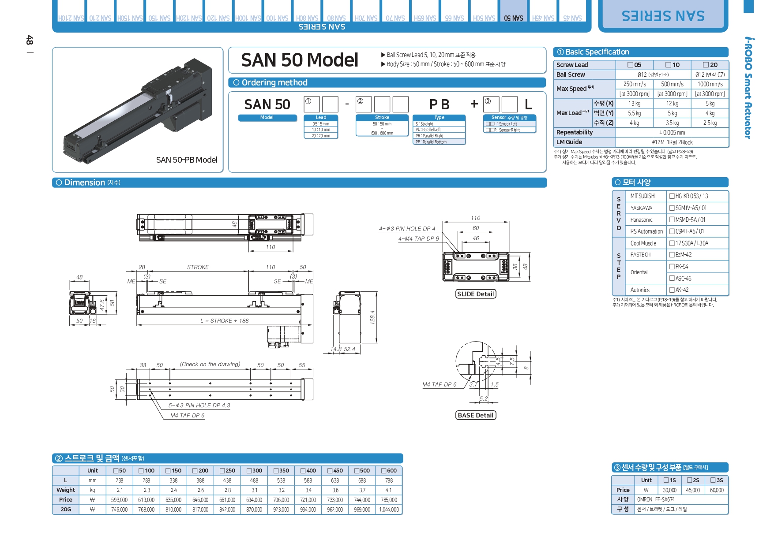Select the 'S : Straight' type option

point(439,124)
